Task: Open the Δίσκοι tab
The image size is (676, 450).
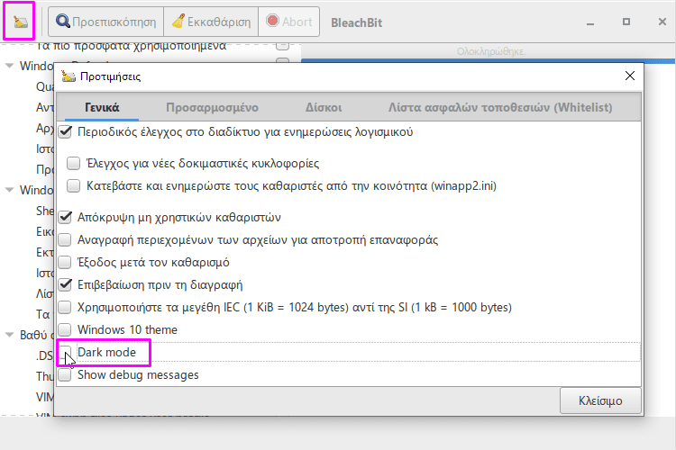Action: [324, 107]
